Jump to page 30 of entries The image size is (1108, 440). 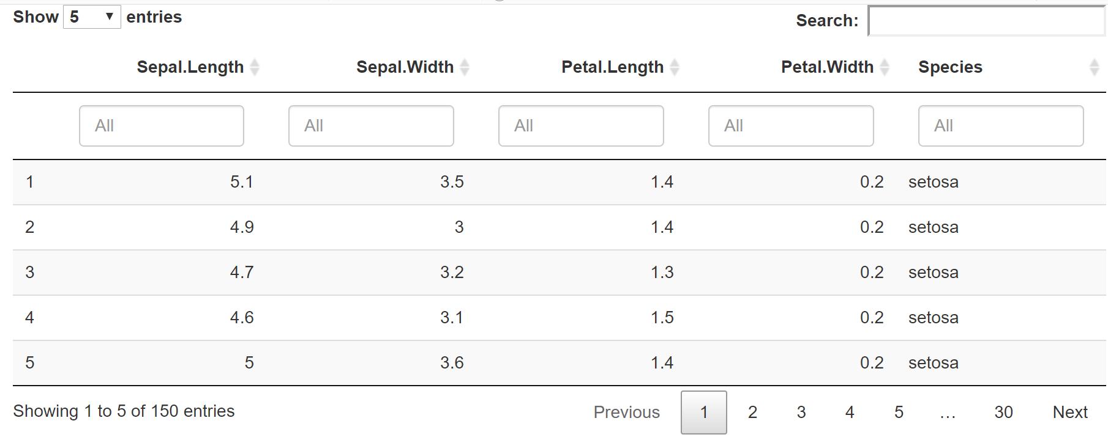(1003, 413)
